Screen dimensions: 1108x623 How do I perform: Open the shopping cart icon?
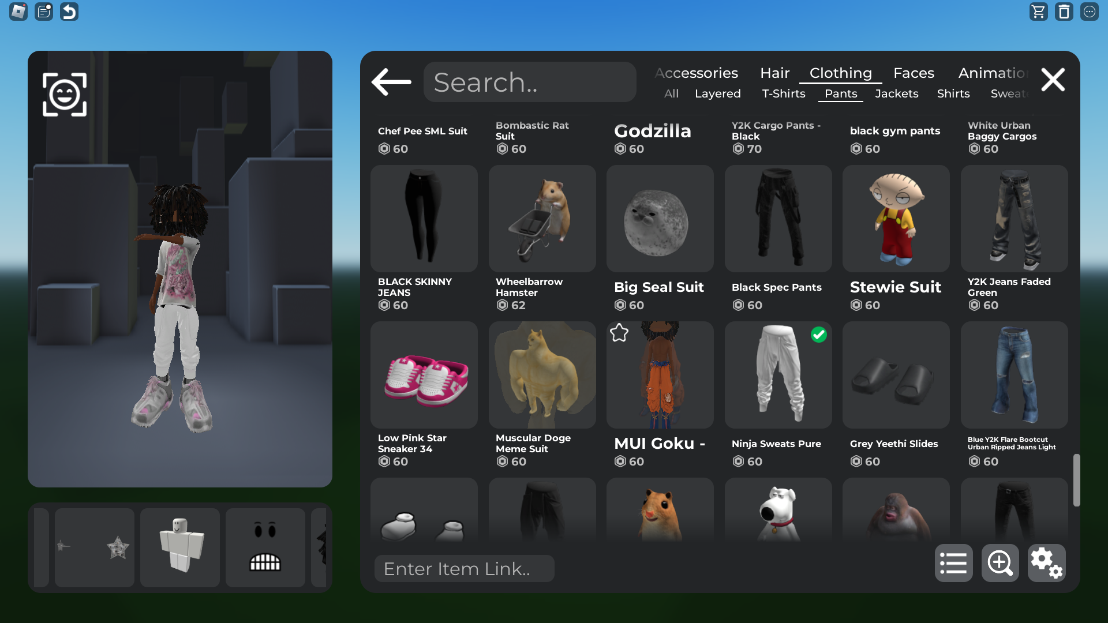(1038, 12)
